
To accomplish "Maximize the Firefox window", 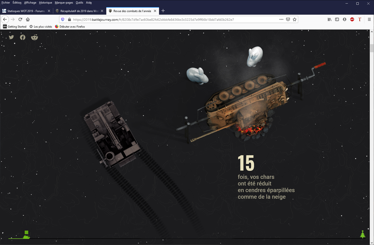I will pos(358,3).
